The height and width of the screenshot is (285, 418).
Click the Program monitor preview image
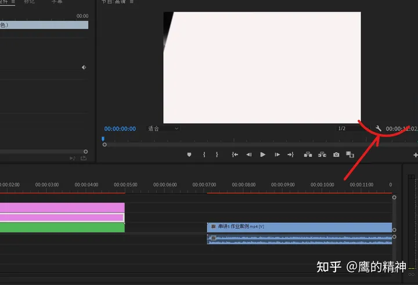point(262,67)
